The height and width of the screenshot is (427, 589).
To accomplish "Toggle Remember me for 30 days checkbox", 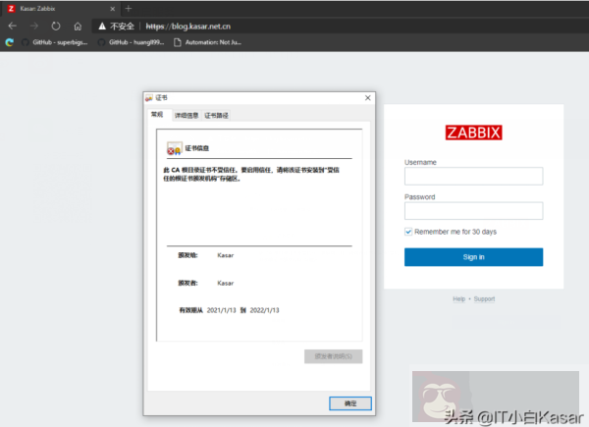I will click(x=408, y=232).
